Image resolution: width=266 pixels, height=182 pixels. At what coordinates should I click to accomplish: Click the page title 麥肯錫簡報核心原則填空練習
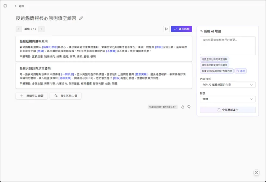point(46,18)
